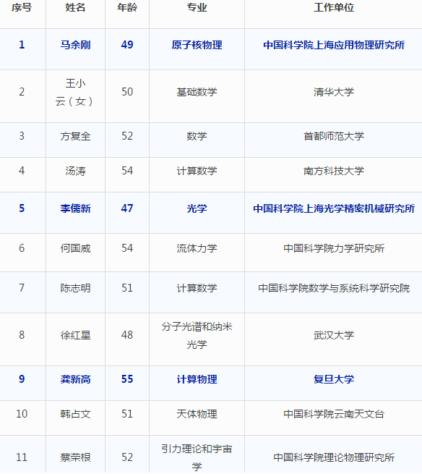Select 南方科技大学 in row four
Image resolution: width=422 pixels, height=474 pixels.
point(334,171)
